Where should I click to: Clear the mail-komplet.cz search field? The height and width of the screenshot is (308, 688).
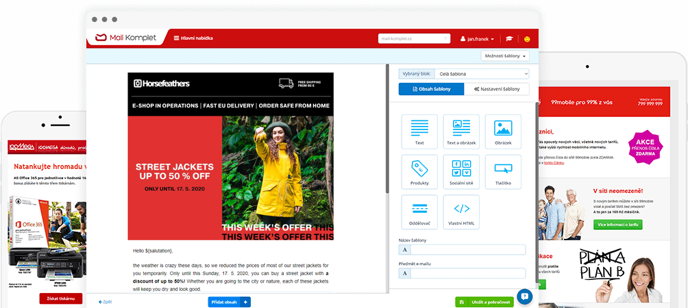(445, 38)
